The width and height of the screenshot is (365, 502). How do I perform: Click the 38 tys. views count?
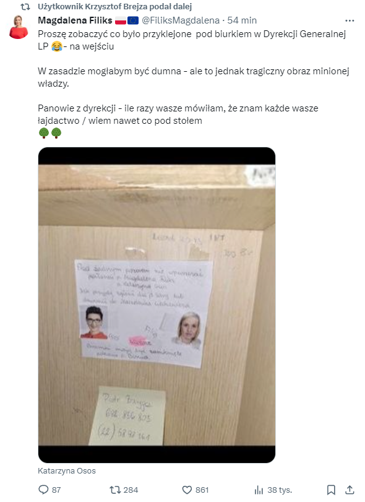tap(280, 490)
